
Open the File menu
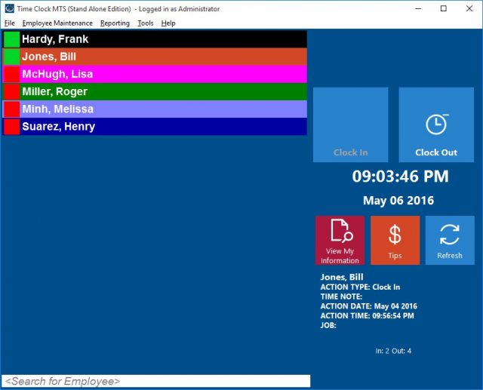(10, 23)
